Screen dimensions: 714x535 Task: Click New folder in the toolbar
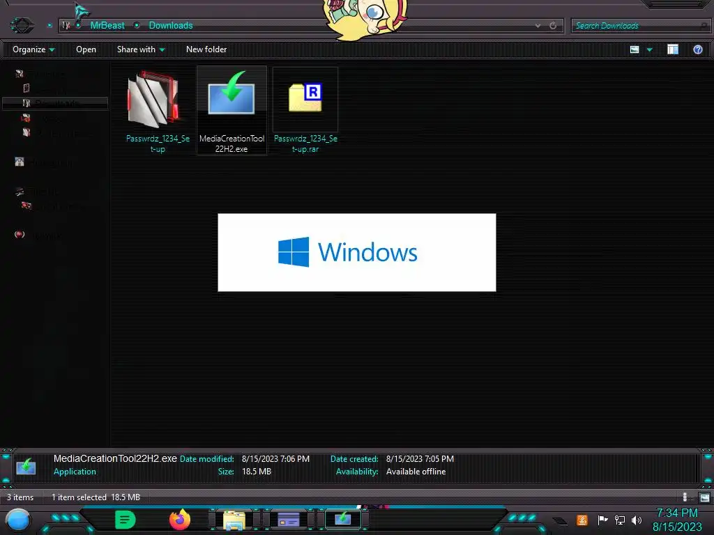[206, 49]
